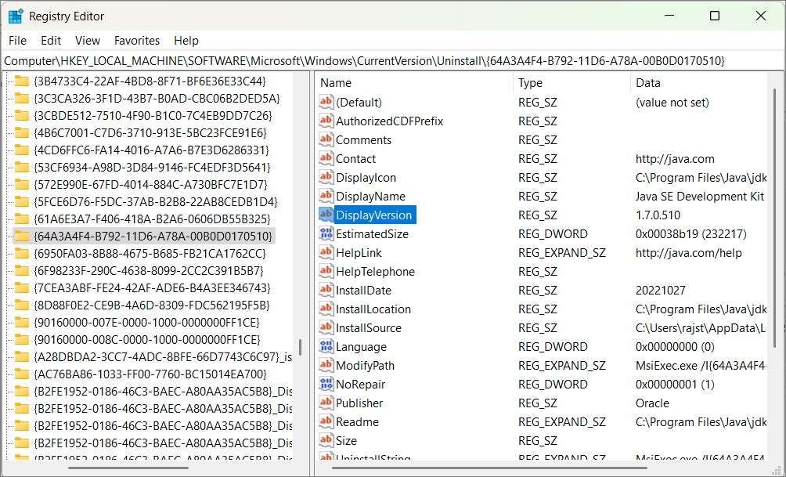Click the registry path address bar
Viewport: 786px width, 477px height.
point(393,60)
